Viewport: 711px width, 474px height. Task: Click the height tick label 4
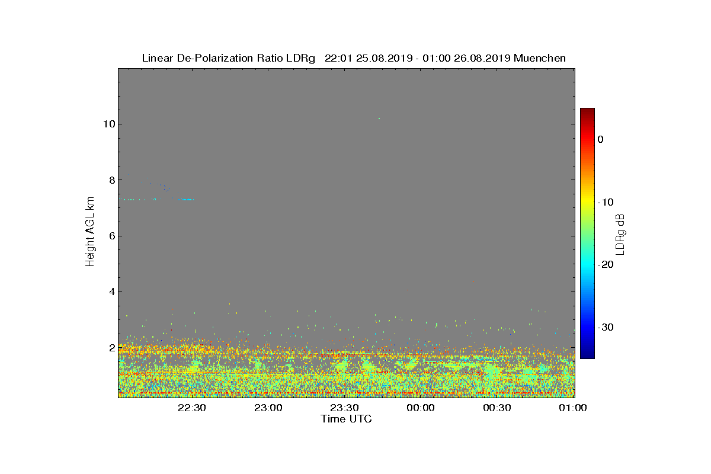[x=111, y=292]
